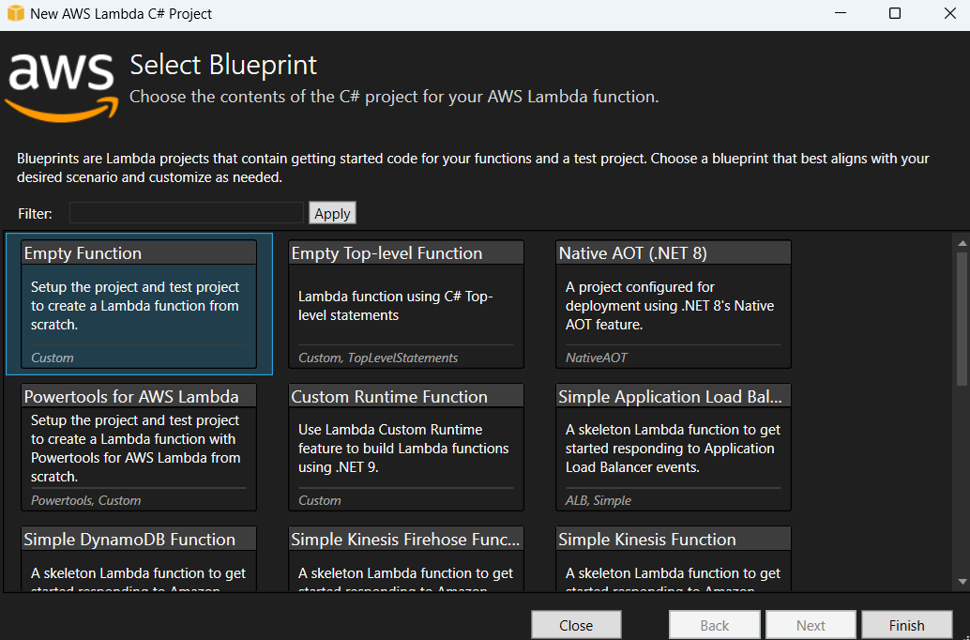
Task: Click 'Choose the contents of the C# project' subtitle
Action: (394, 97)
